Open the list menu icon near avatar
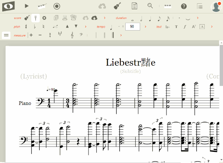The image size is (223, 163). (200, 6)
